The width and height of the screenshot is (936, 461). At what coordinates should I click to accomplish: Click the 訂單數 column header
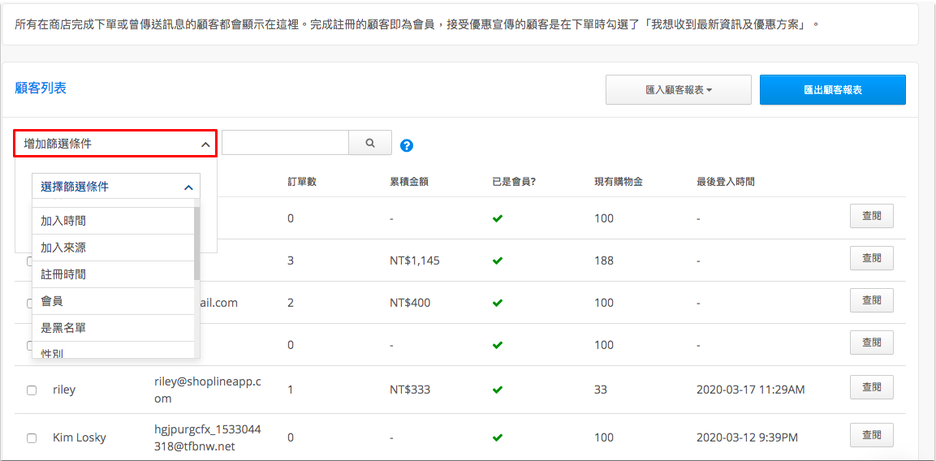301,182
